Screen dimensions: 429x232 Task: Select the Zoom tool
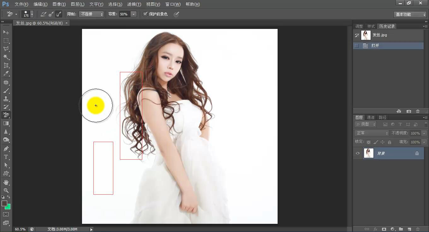[6, 191]
